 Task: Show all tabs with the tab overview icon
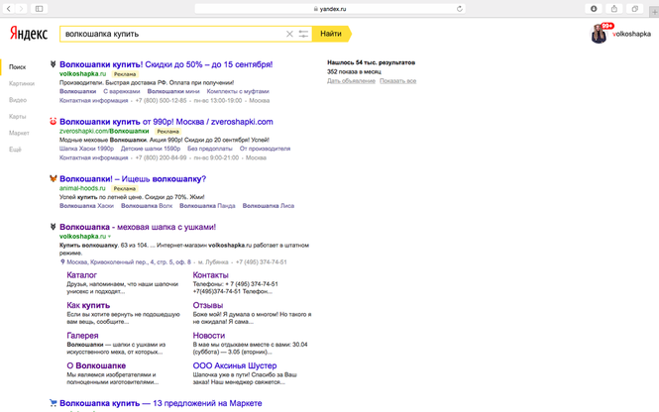[x=634, y=8]
